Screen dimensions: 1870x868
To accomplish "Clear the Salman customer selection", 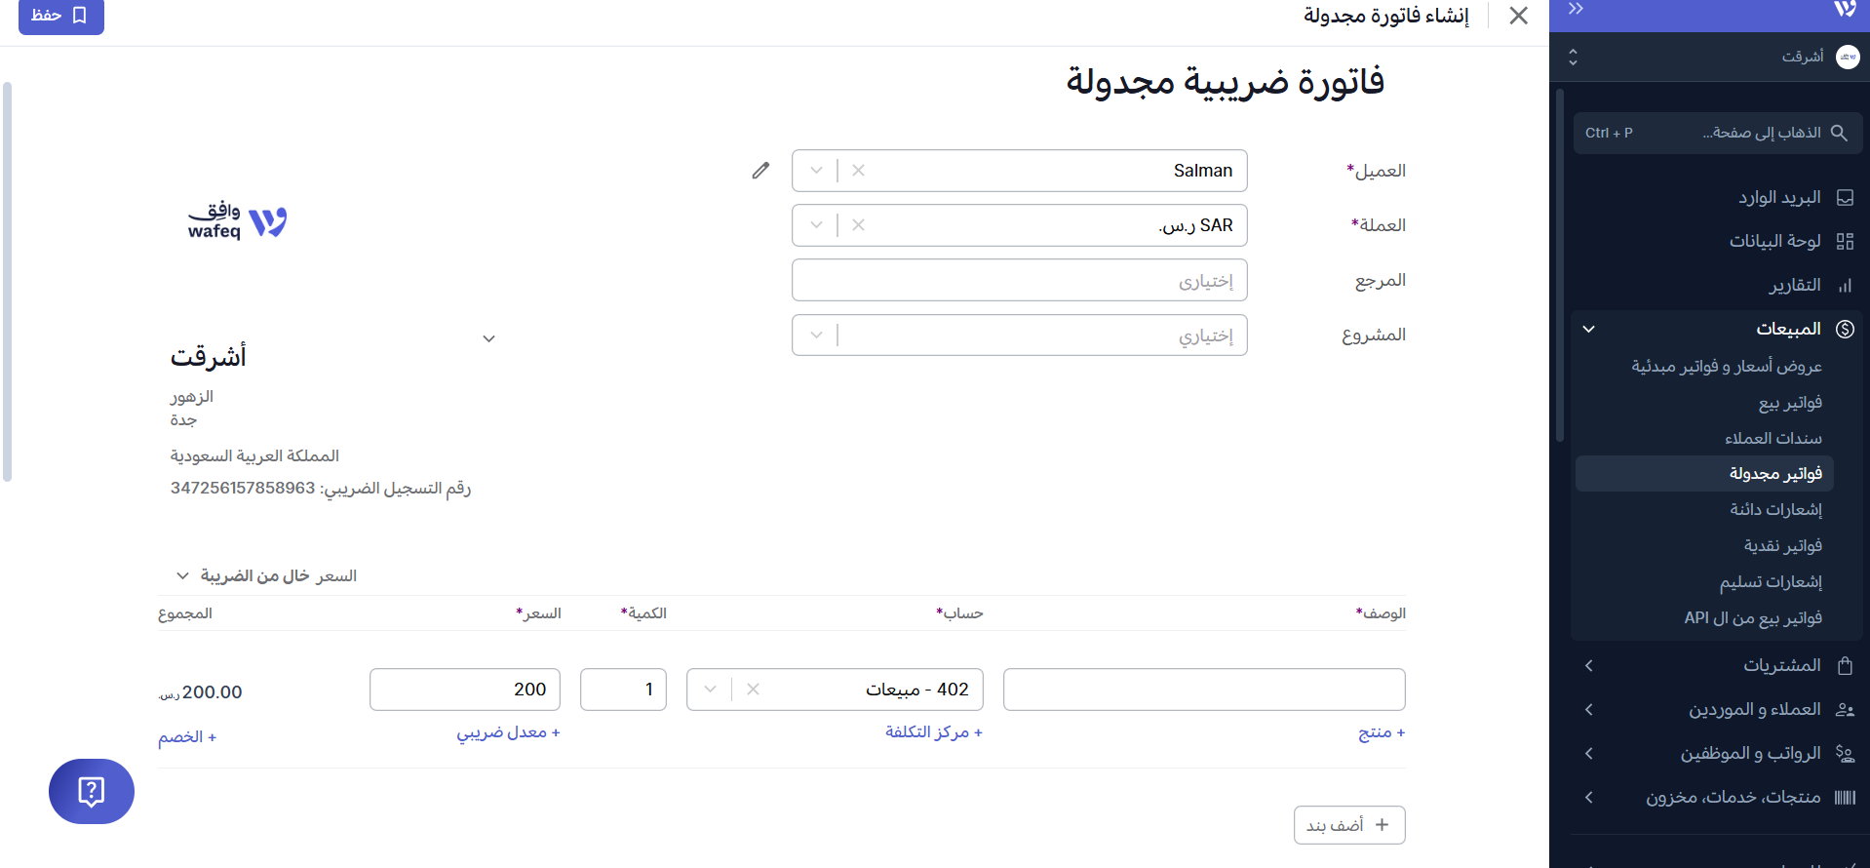I will 858,171.
